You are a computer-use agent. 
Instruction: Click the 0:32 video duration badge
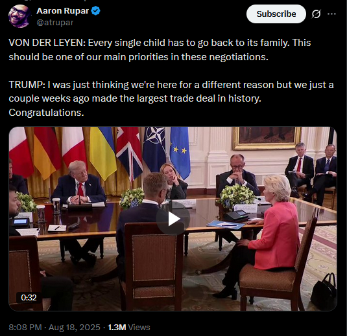pos(29,298)
